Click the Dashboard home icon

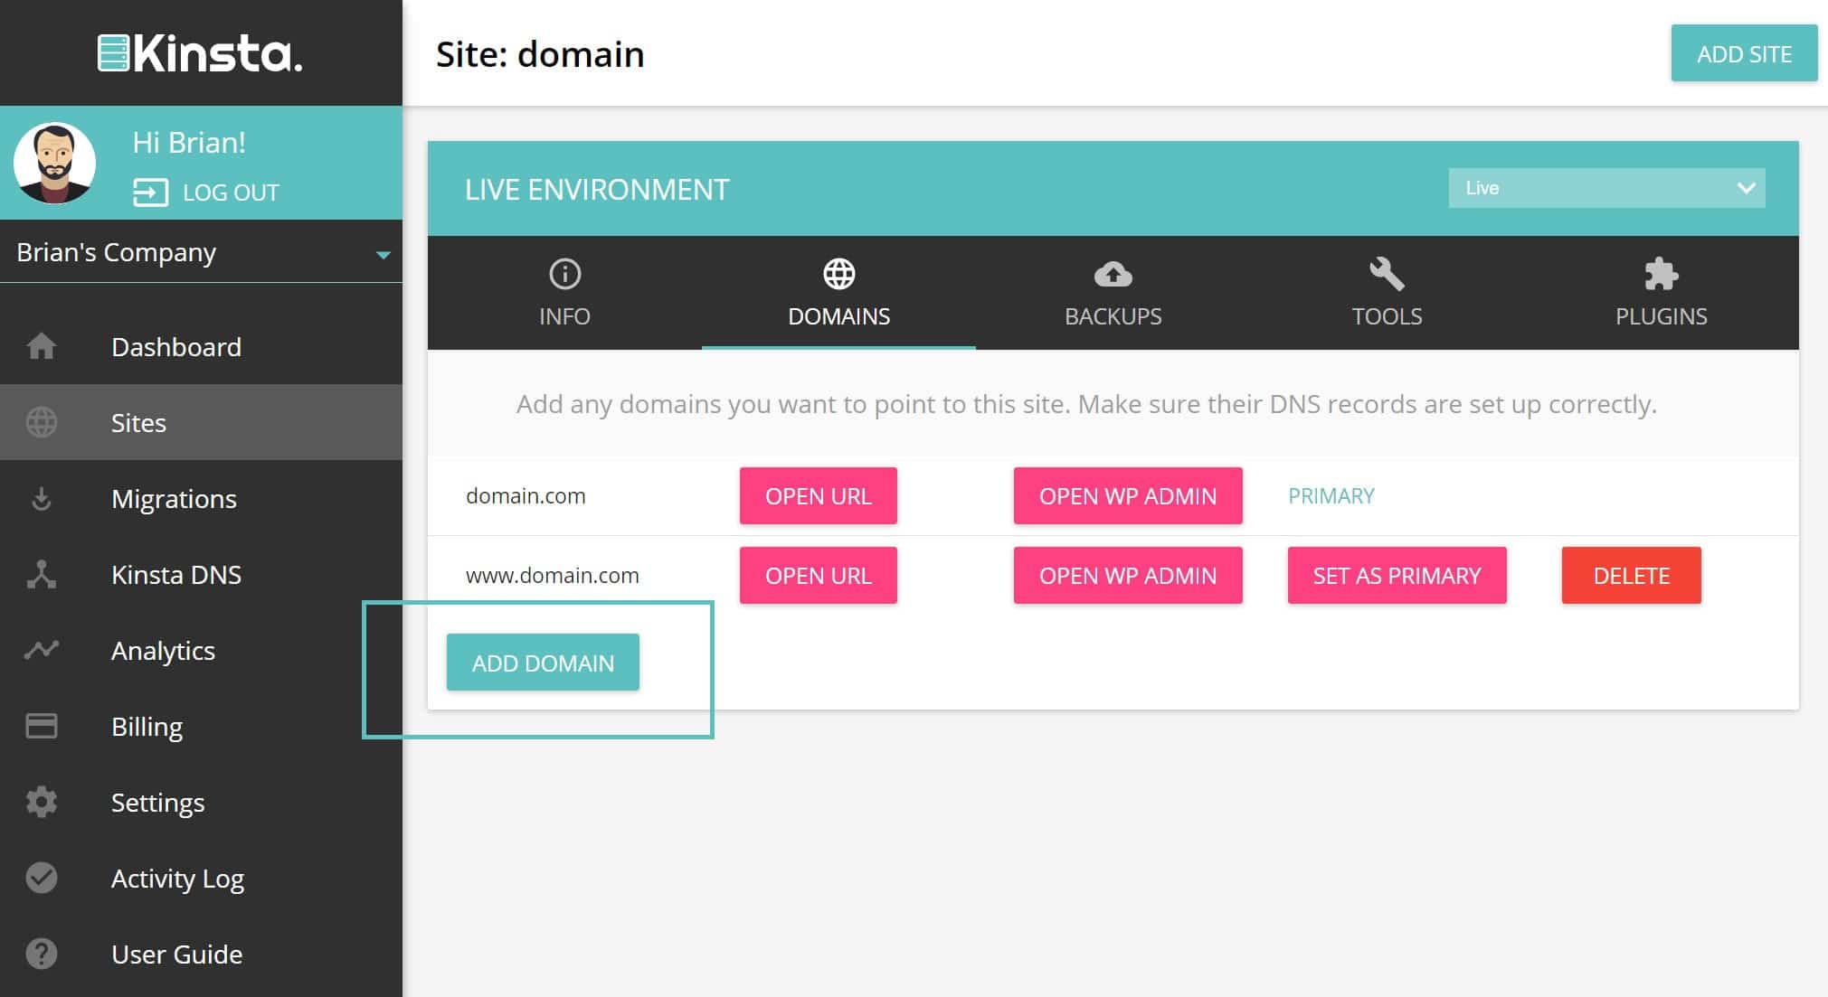(x=42, y=346)
